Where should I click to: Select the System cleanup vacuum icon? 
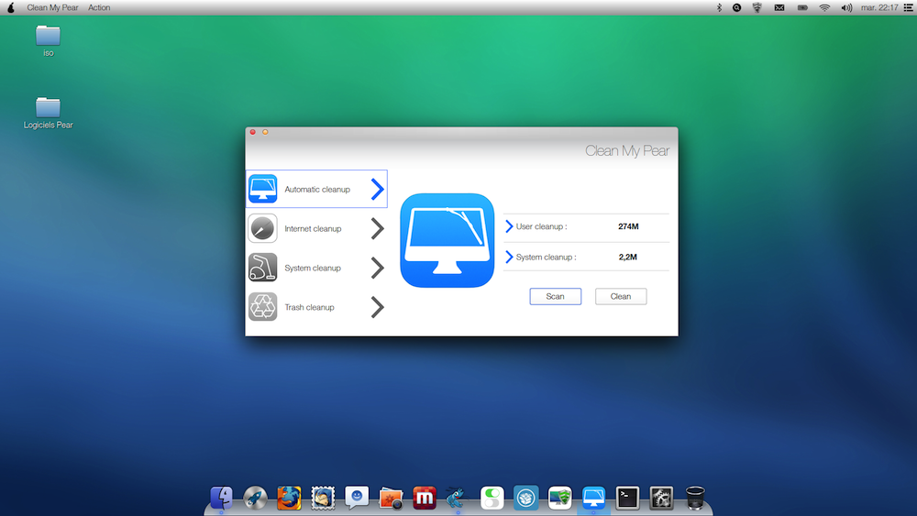pos(262,267)
